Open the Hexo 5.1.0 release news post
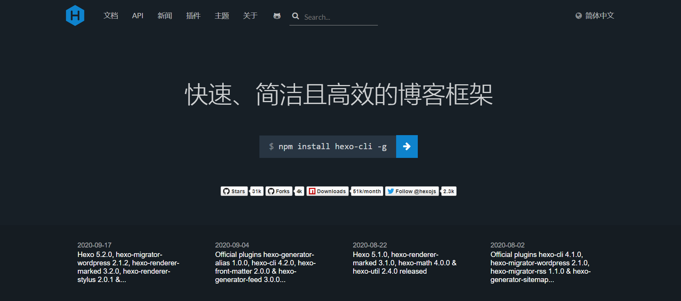Viewport: 681px width, 301px height. point(404,263)
